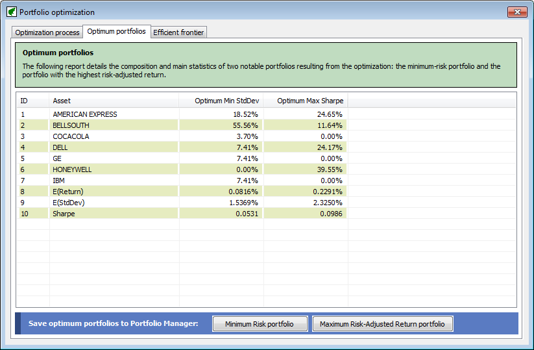Viewport: 534px width, 350px height.
Task: Save the Maximum Risk-Adjusted Return portfolio
Action: (x=382, y=324)
